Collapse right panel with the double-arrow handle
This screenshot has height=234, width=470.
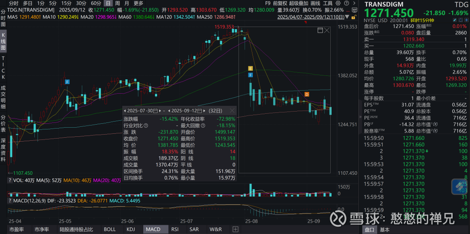[x=361, y=117]
